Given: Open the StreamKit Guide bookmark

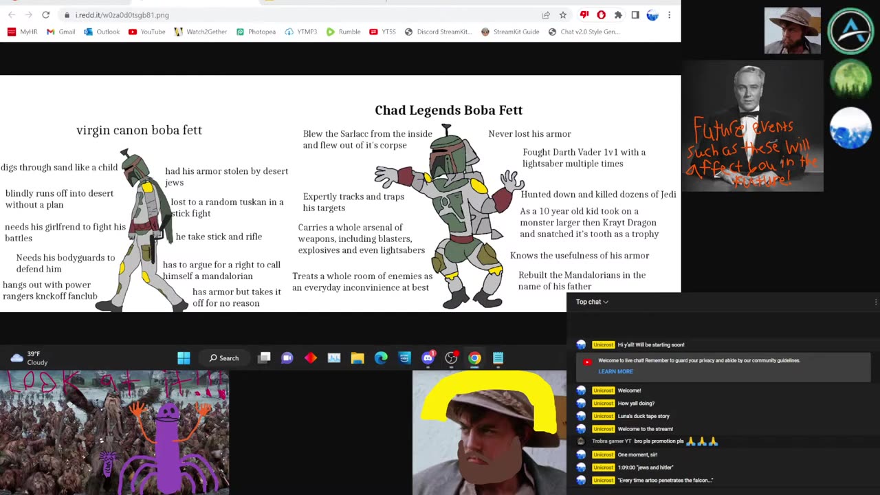Looking at the screenshot, I should (510, 32).
